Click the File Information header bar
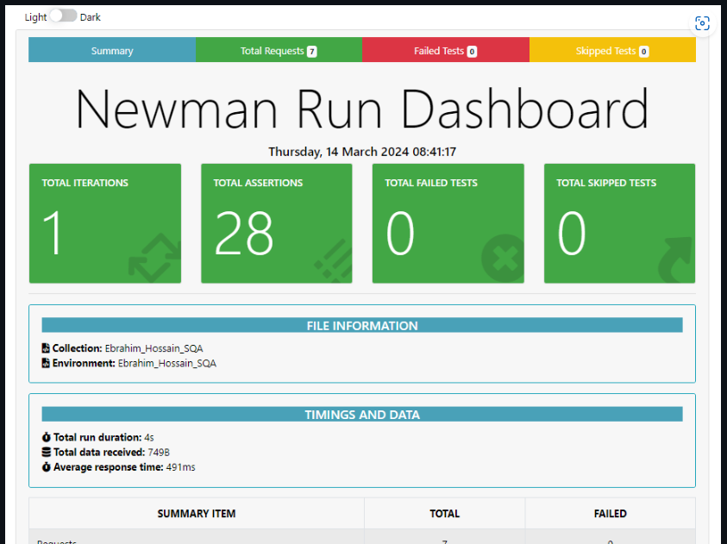Screen dimensions: 727x544 (x=361, y=325)
